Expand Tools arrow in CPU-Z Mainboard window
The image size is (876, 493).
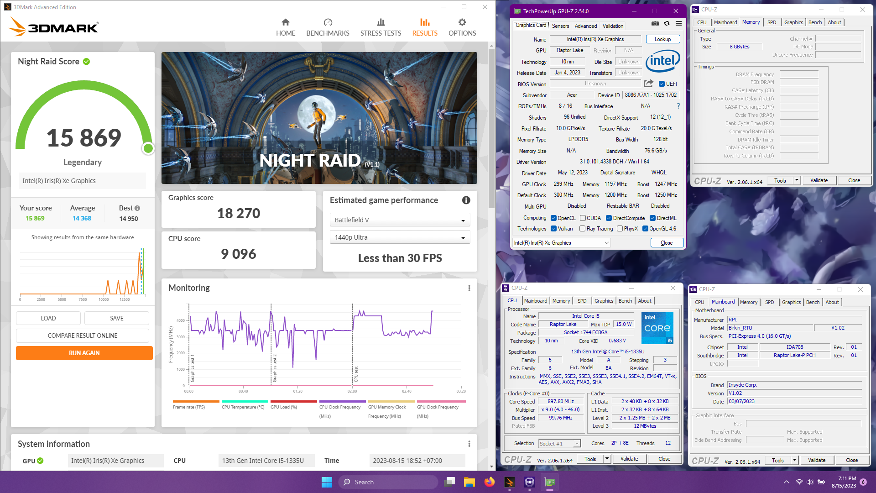pyautogui.click(x=794, y=460)
